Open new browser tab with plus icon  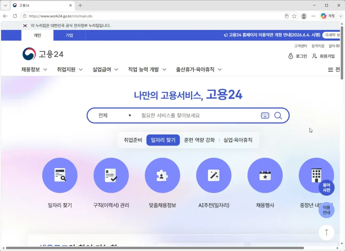80,5
